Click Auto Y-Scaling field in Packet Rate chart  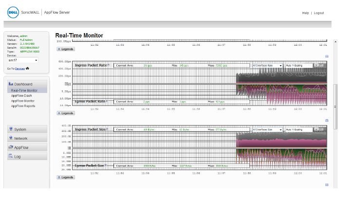pyautogui.click(x=299, y=65)
